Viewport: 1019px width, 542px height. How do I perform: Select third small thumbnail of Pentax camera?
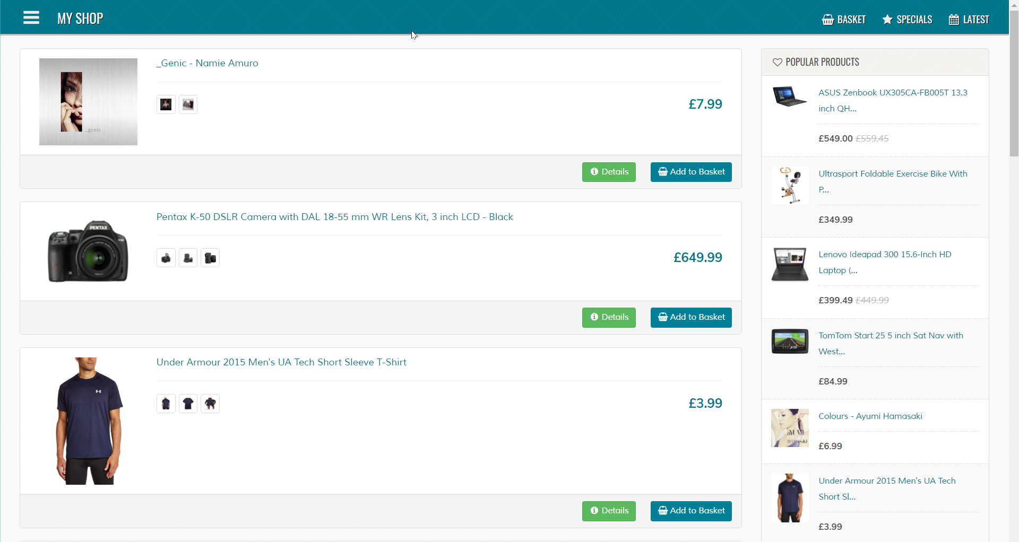pyautogui.click(x=210, y=258)
